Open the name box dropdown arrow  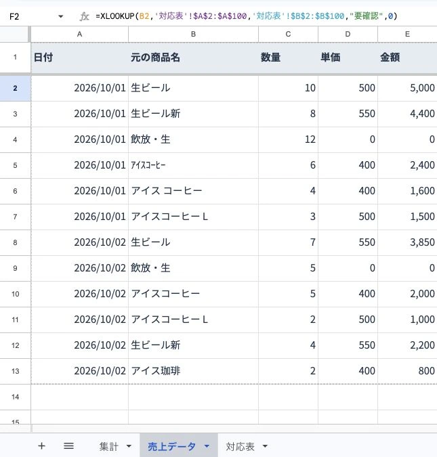[61, 16]
